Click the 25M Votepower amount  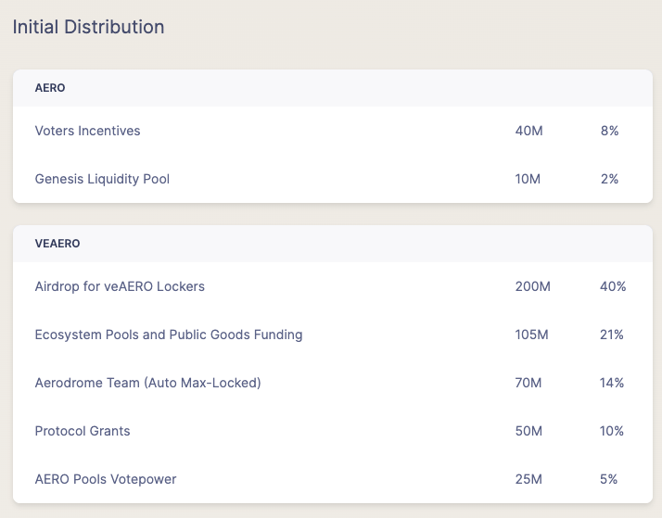point(528,479)
